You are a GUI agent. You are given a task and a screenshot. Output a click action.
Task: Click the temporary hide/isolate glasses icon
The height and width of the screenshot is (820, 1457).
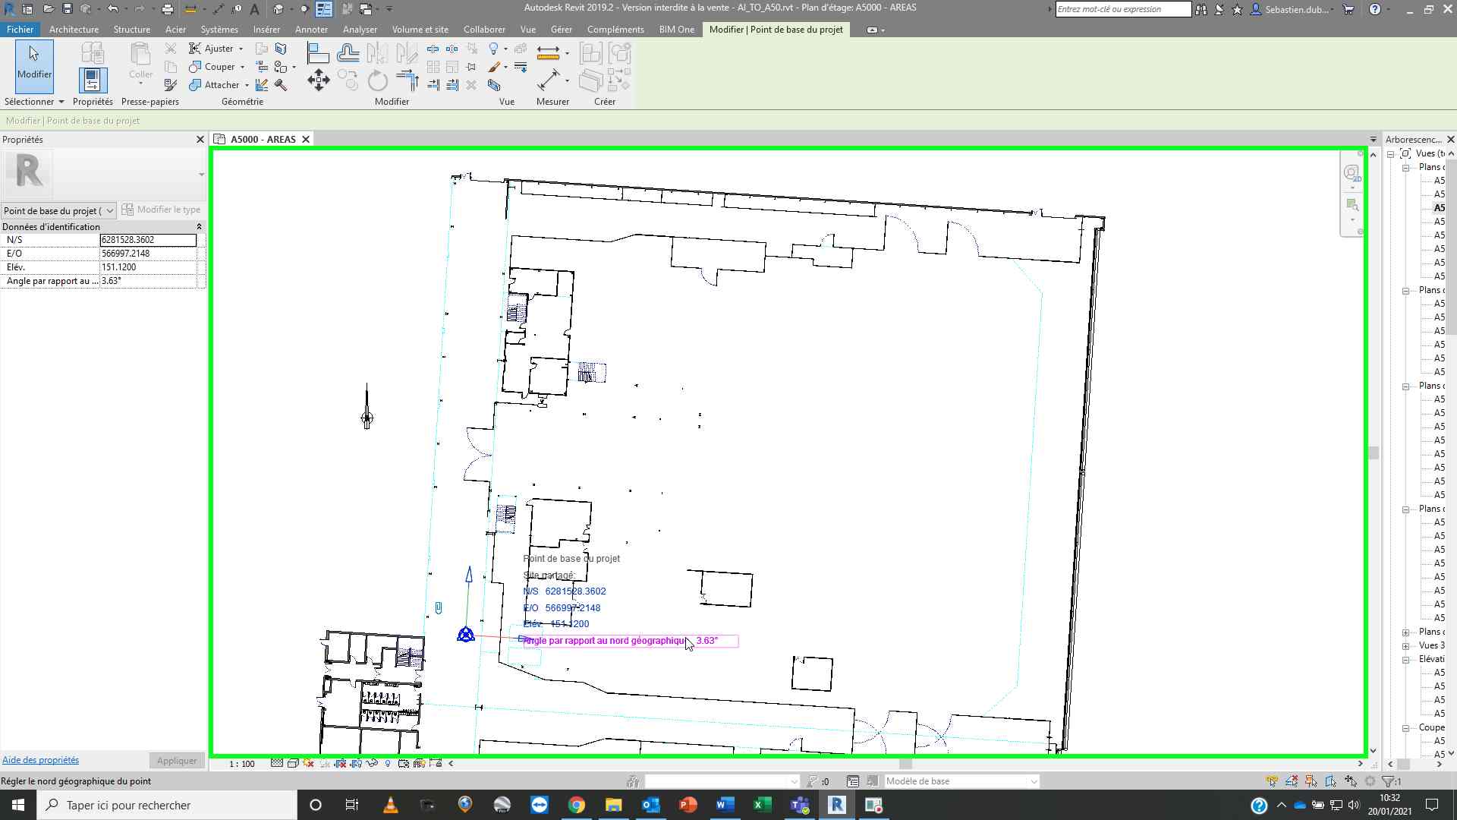372,763
